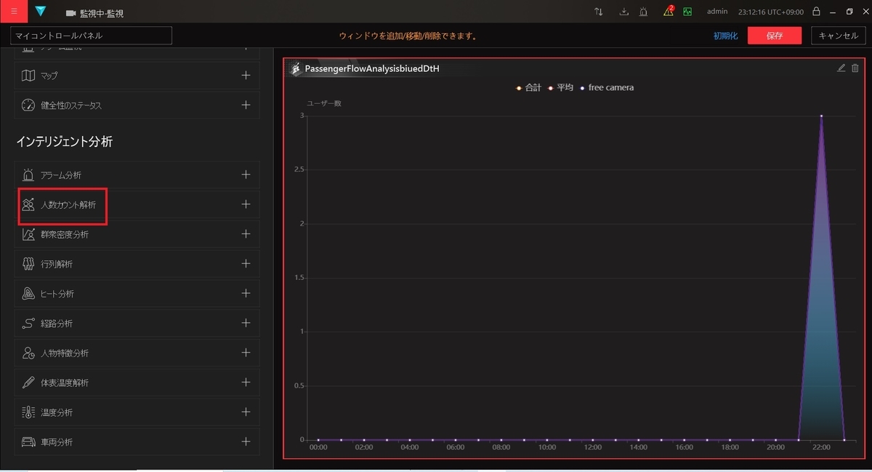Add the 体表温度解析 widget with plus
Image resolution: width=872 pixels, height=472 pixels.
(x=246, y=382)
